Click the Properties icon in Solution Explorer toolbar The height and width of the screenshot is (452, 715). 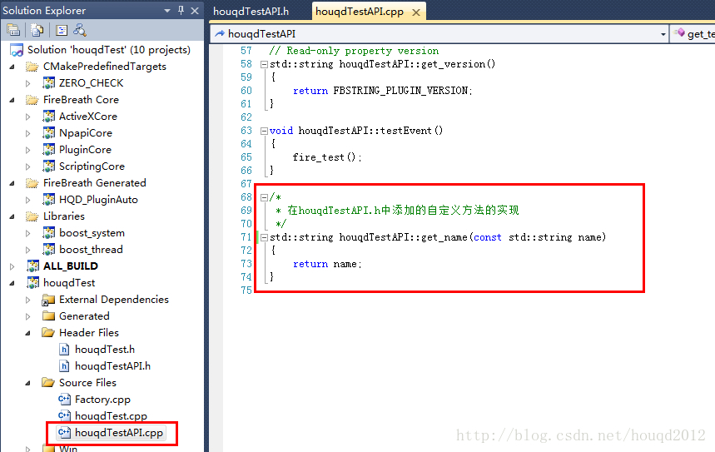tap(13, 30)
